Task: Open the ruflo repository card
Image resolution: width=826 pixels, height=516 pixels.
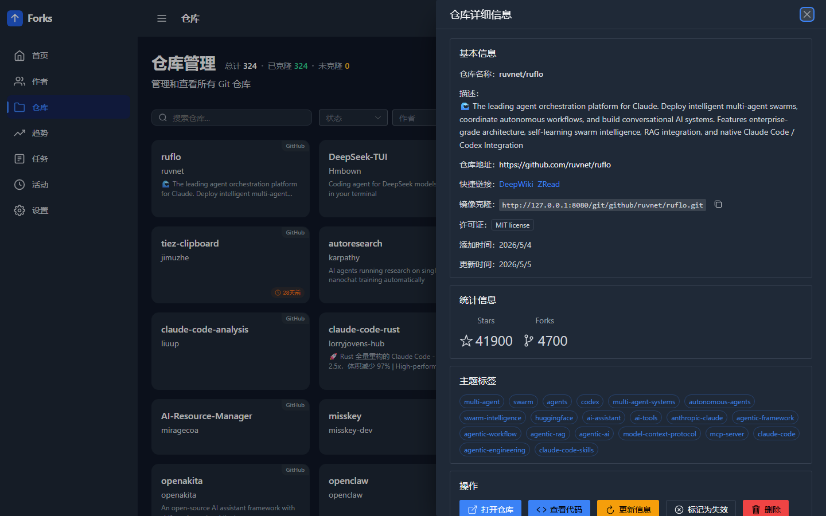Action: [x=231, y=178]
